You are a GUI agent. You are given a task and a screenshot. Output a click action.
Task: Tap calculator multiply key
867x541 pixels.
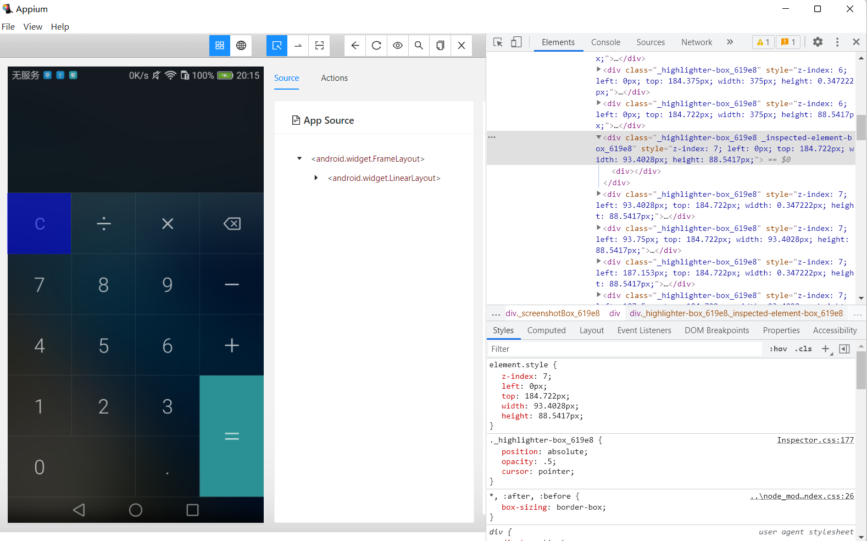(168, 224)
